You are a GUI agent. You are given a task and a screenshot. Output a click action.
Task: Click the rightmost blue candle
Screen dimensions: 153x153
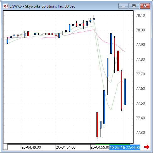pyautogui.click(x=125, y=92)
